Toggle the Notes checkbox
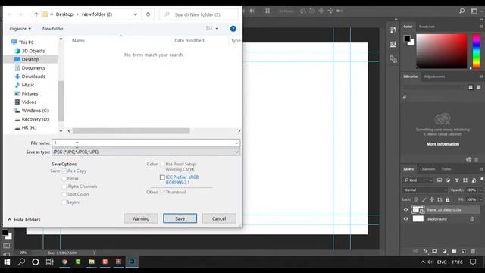The height and width of the screenshot is (273, 485). (64, 179)
